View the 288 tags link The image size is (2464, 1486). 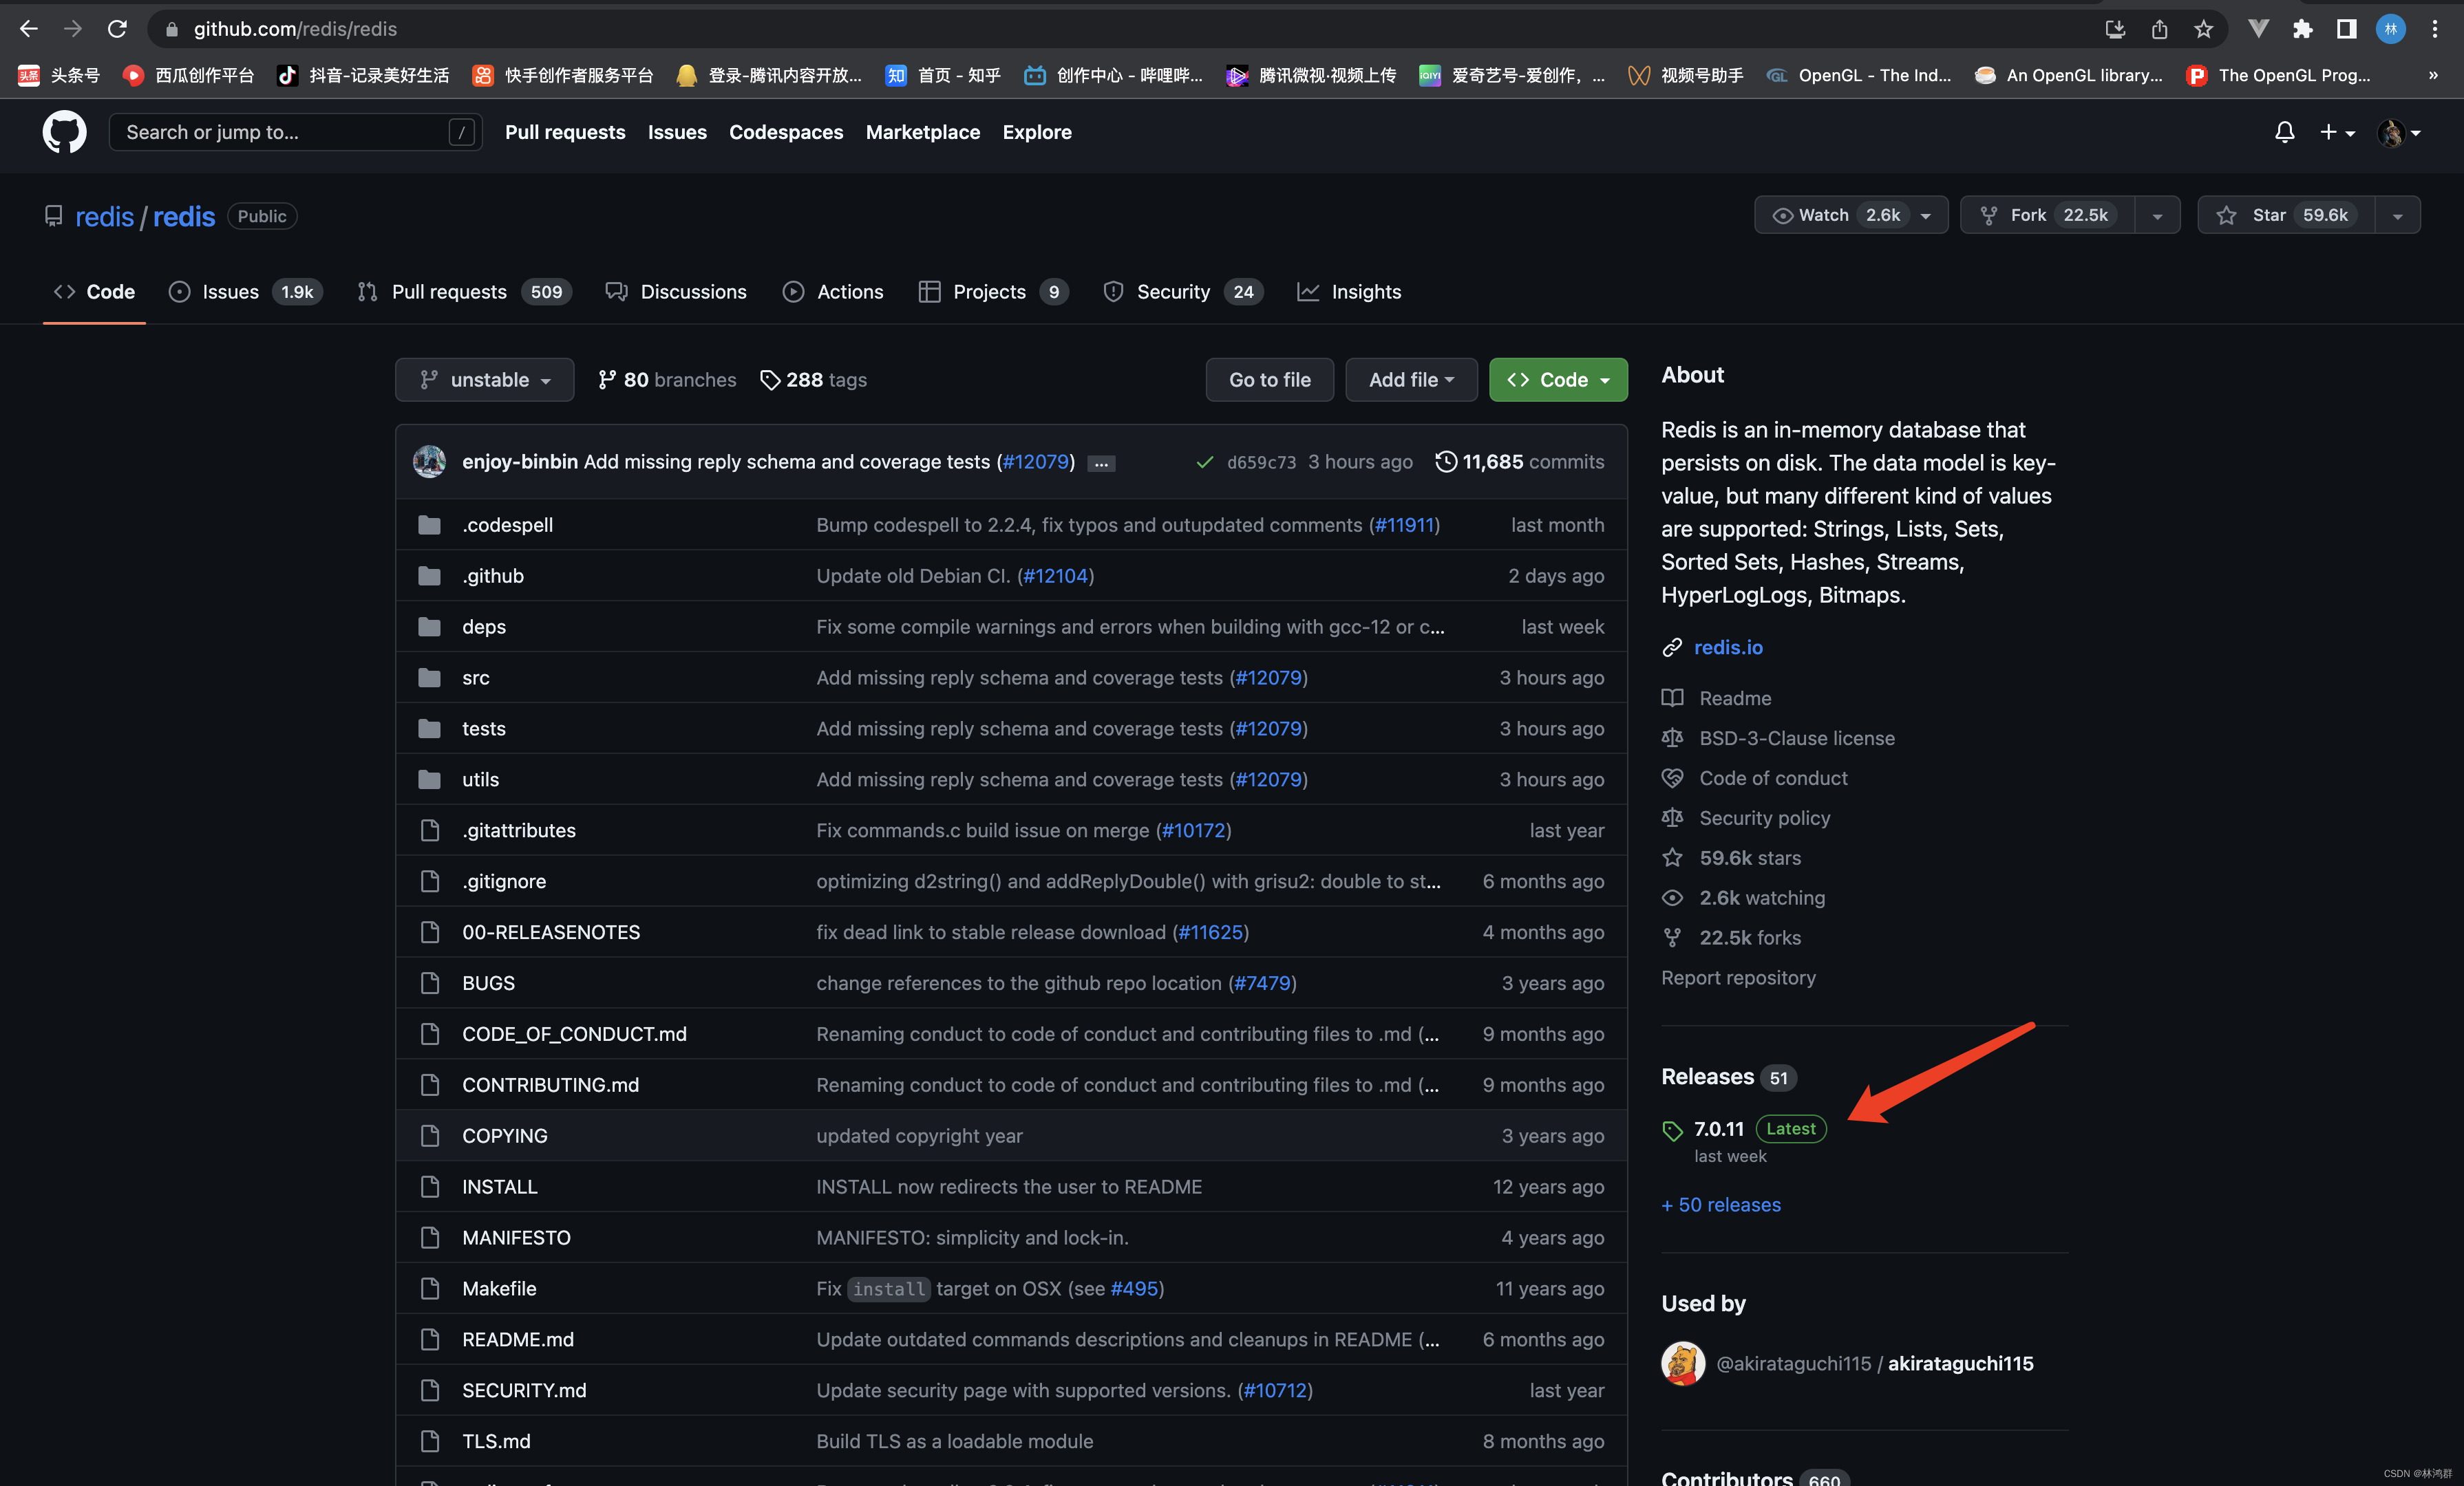(814, 380)
